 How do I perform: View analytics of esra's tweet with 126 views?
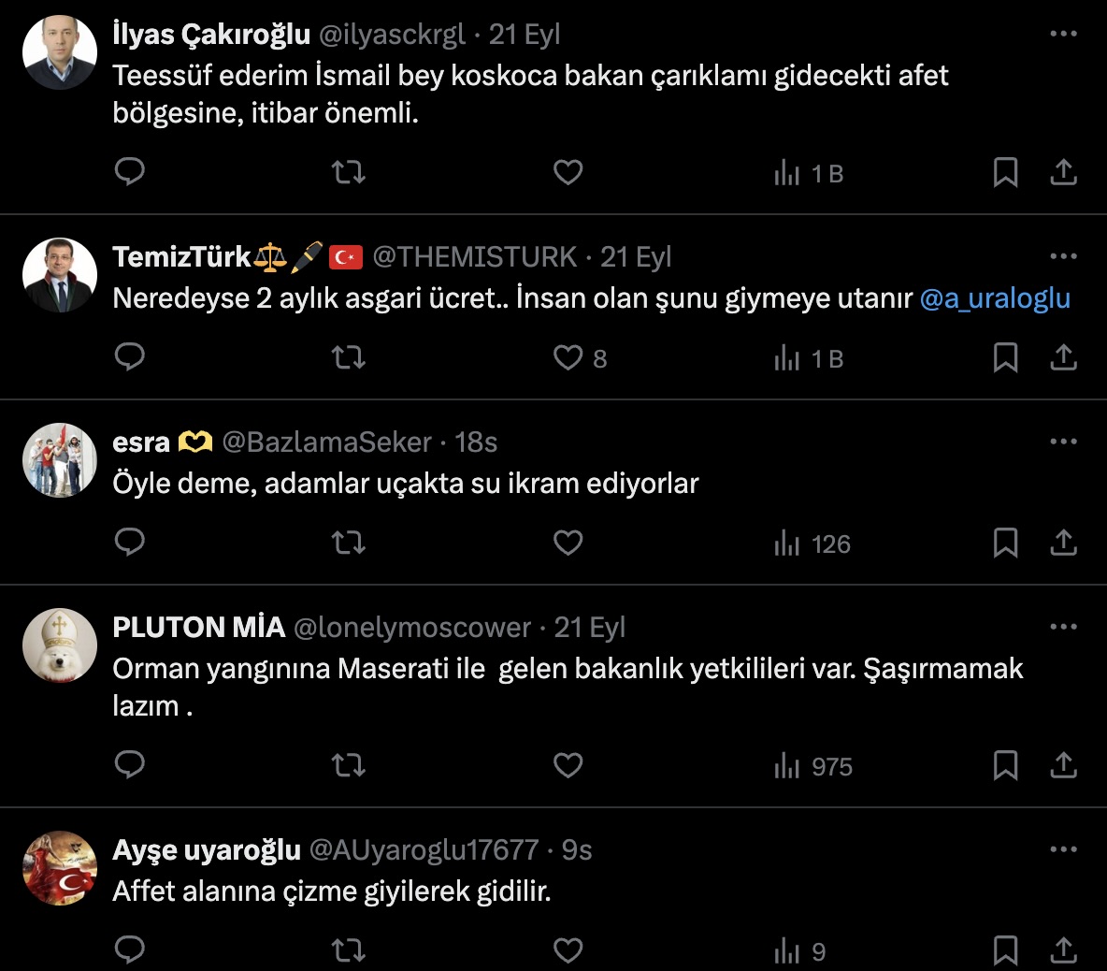coord(812,544)
